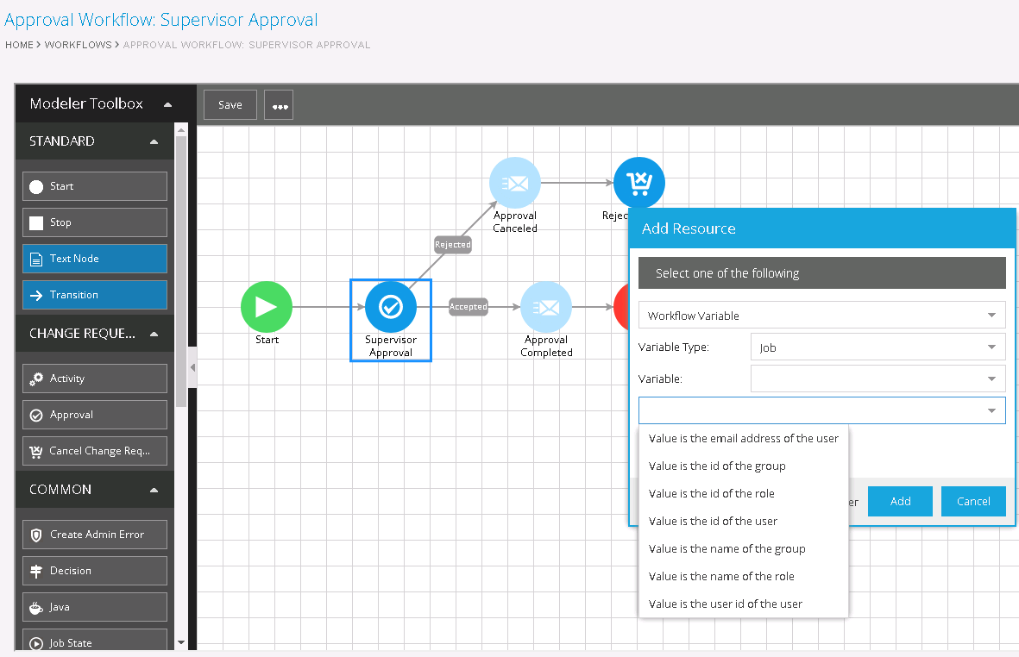Open the more options (...) toolbar menu
The height and width of the screenshot is (657, 1019).
coord(278,104)
